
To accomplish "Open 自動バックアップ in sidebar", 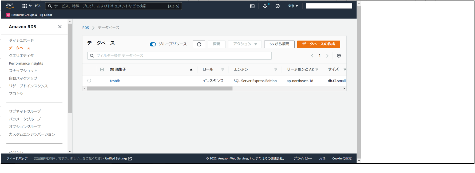I will tap(23, 78).
